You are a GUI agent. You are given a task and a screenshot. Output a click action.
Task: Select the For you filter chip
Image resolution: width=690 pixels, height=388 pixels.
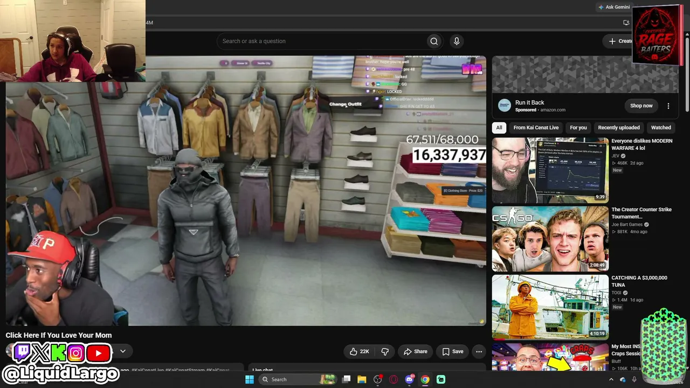[578, 128]
